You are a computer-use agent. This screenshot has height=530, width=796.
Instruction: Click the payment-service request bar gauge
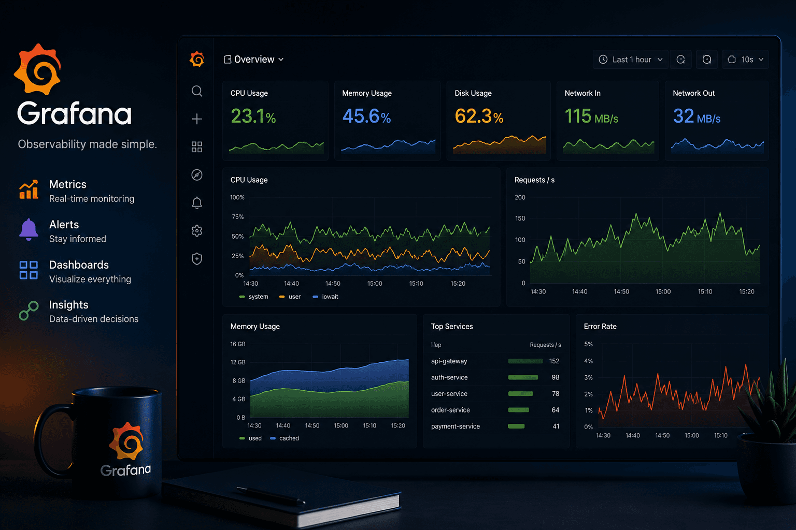point(516,426)
